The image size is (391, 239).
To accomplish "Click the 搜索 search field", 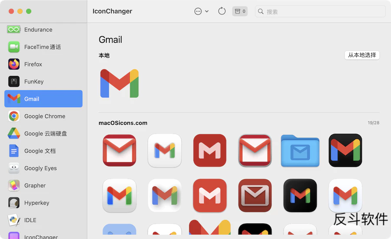I will pyautogui.click(x=320, y=11).
